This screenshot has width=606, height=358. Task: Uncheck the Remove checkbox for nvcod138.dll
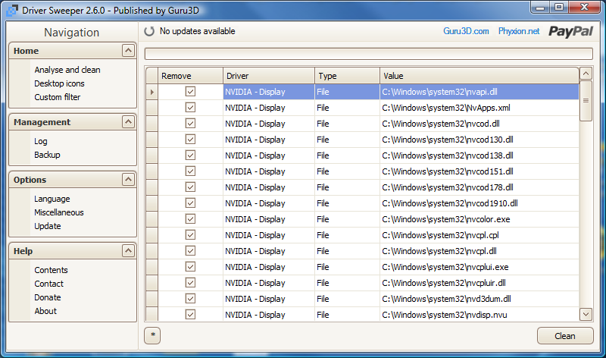click(190, 155)
